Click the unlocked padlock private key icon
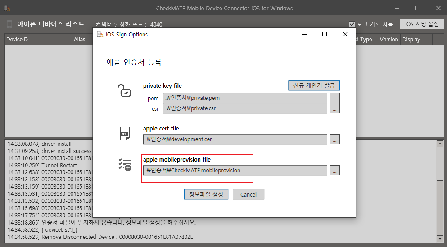Viewport: 447px width, 247px height. (x=125, y=91)
